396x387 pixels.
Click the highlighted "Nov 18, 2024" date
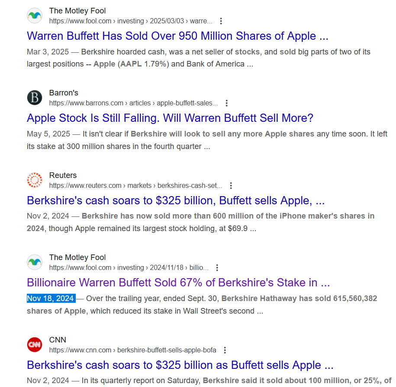(51, 298)
